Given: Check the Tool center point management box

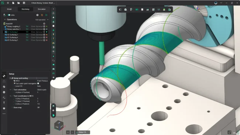Looking at the screenshot, I should [38, 83].
